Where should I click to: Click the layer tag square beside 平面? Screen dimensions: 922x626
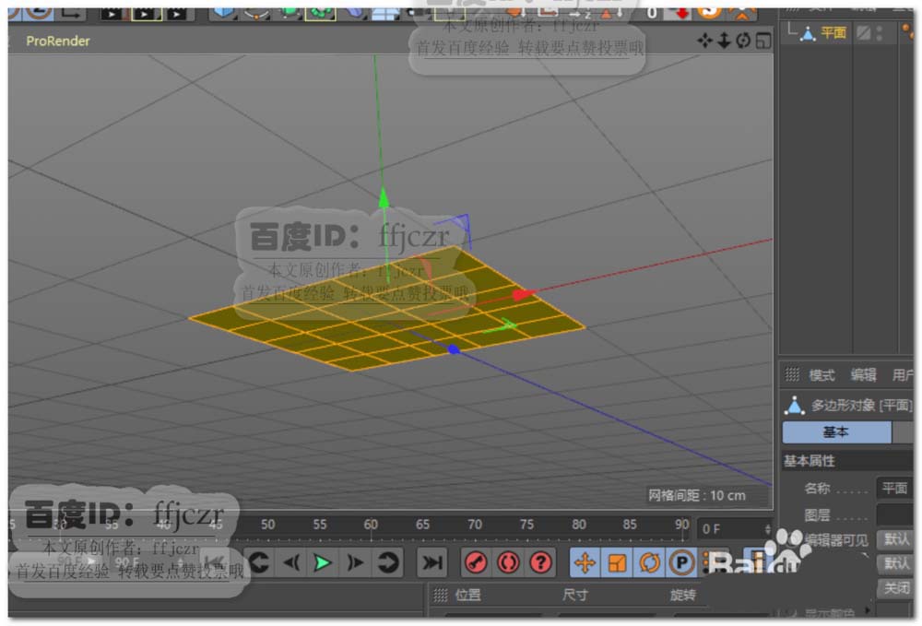863,32
